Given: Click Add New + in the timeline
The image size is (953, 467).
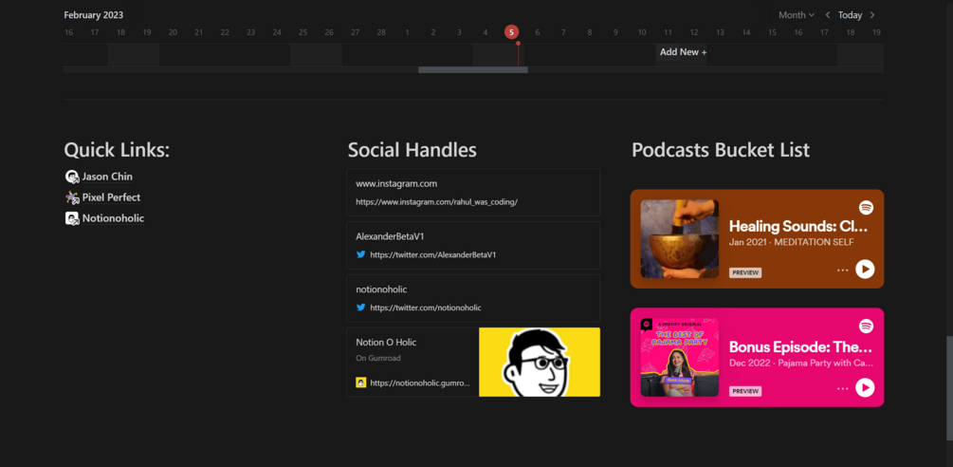Looking at the screenshot, I should [683, 52].
